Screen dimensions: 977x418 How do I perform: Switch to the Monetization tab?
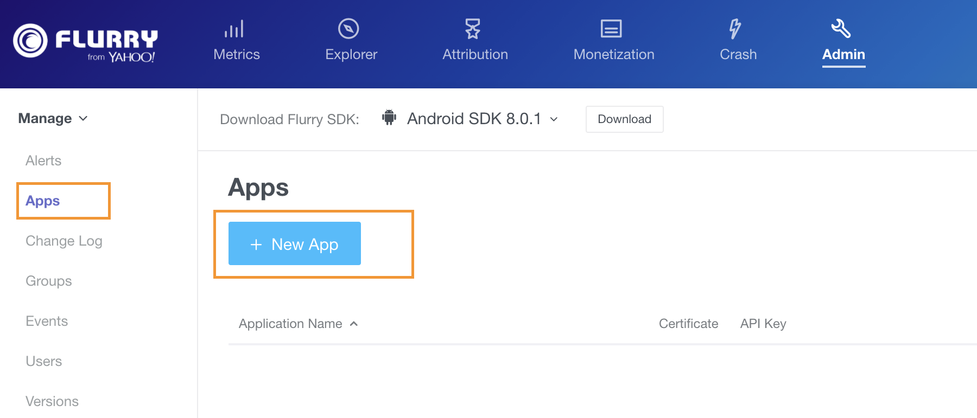(614, 54)
